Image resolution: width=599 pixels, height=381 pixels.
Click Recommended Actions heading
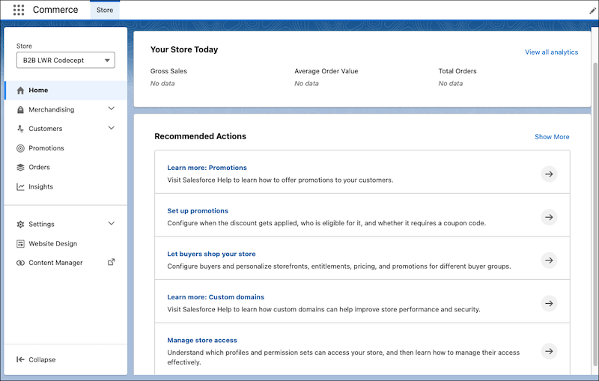tap(200, 136)
